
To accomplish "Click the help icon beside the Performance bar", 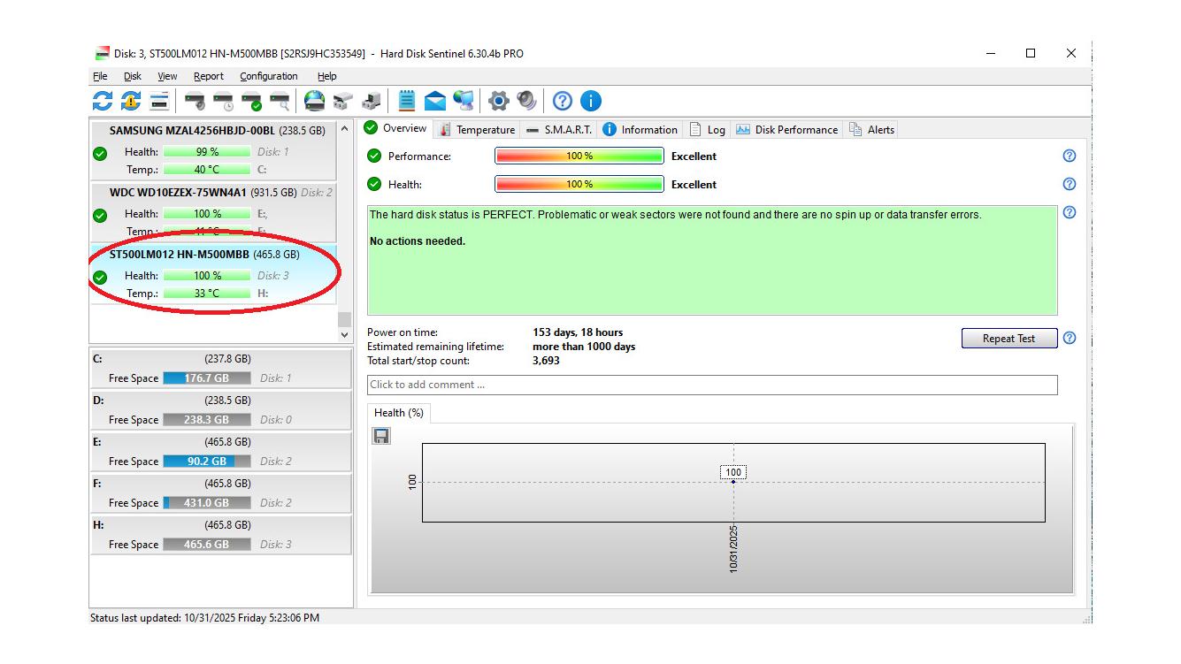I will tap(1069, 156).
